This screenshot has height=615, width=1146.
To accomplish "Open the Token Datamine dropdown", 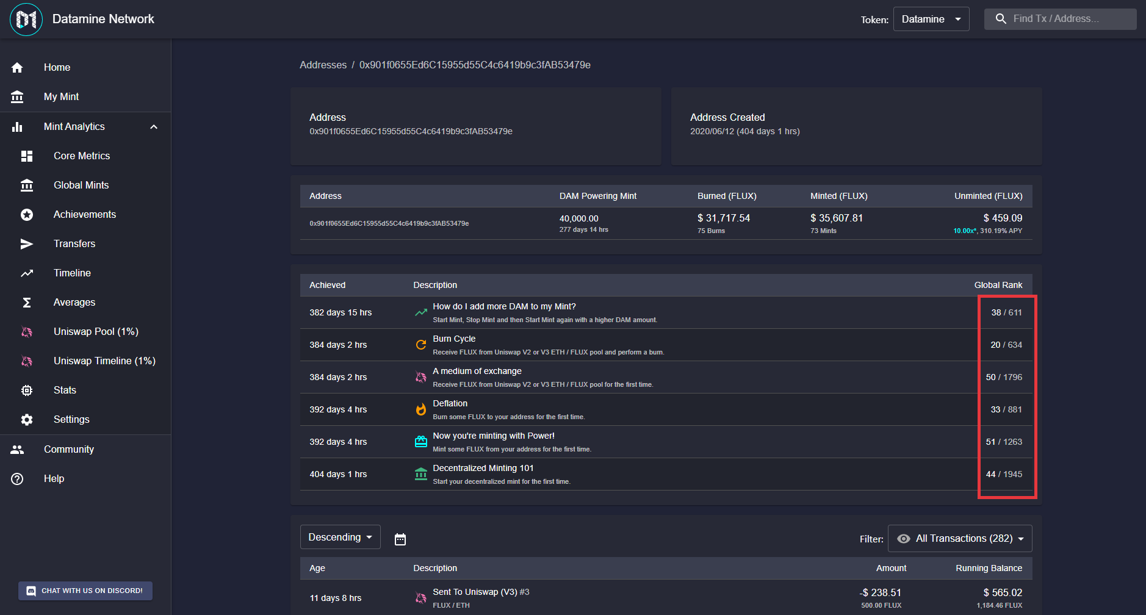I will tap(931, 19).
